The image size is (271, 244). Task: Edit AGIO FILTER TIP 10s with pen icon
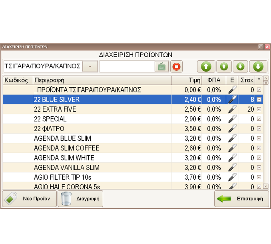pos(232,177)
